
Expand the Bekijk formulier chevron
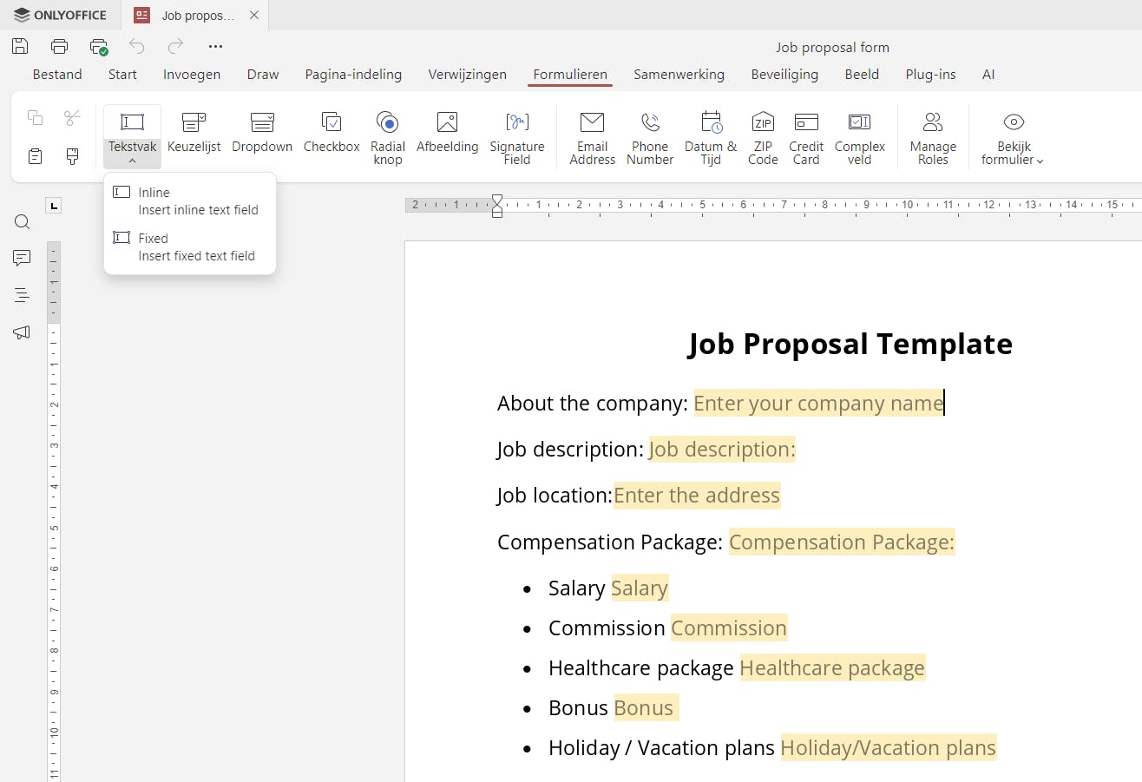pos(1040,160)
